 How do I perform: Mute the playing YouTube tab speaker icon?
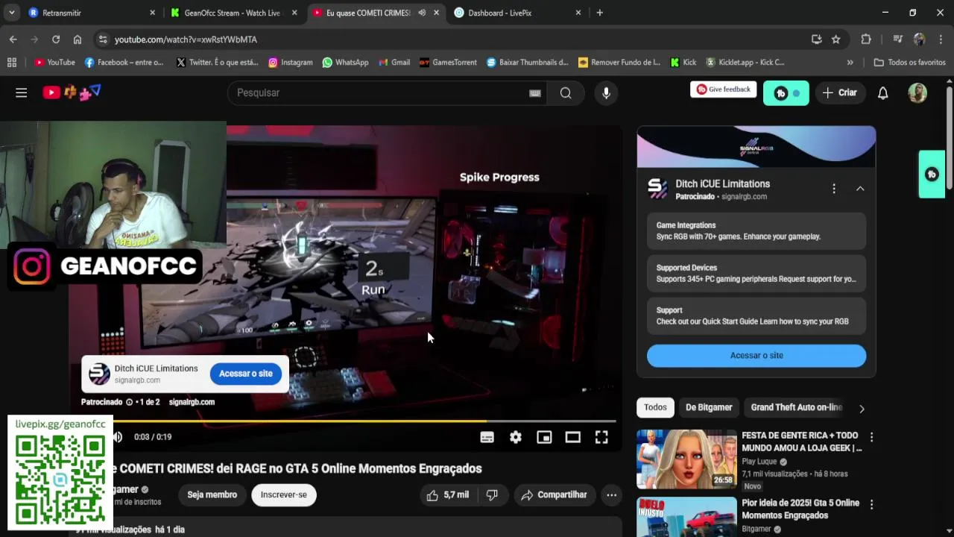tap(422, 13)
